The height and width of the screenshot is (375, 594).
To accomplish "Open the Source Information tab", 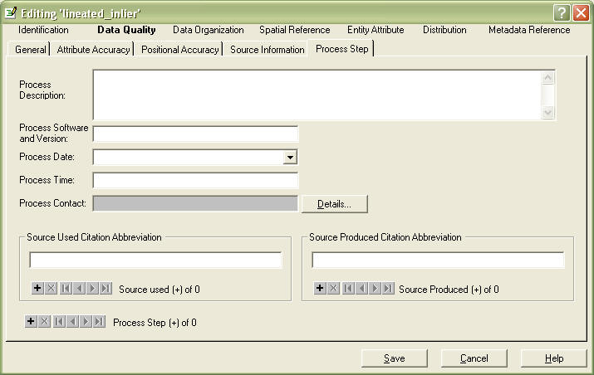I will pyautogui.click(x=267, y=50).
